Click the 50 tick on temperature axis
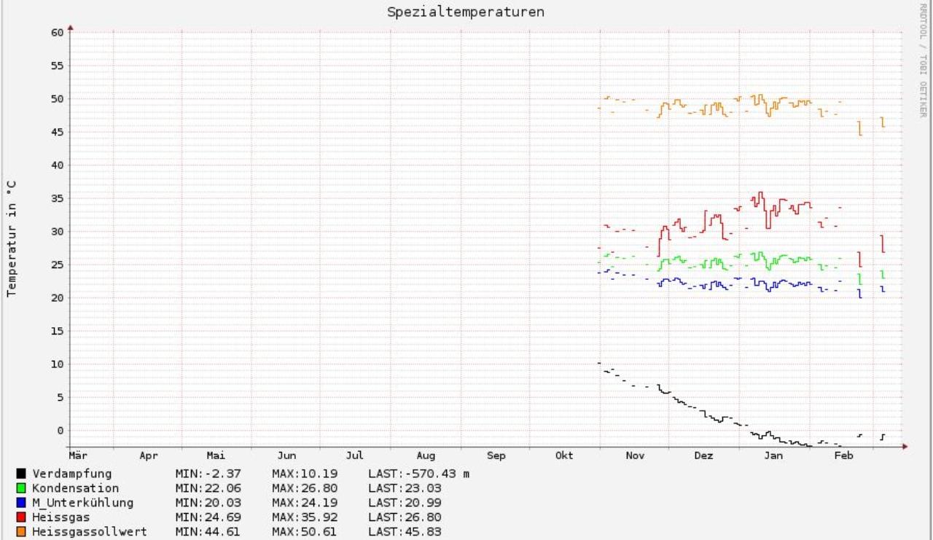 point(58,98)
